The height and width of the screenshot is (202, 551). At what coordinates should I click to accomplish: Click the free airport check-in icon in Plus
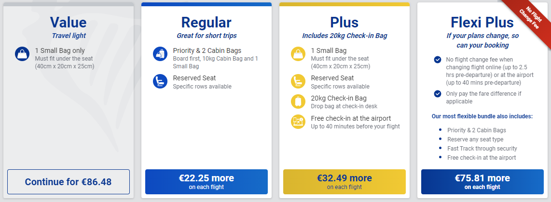click(298, 122)
